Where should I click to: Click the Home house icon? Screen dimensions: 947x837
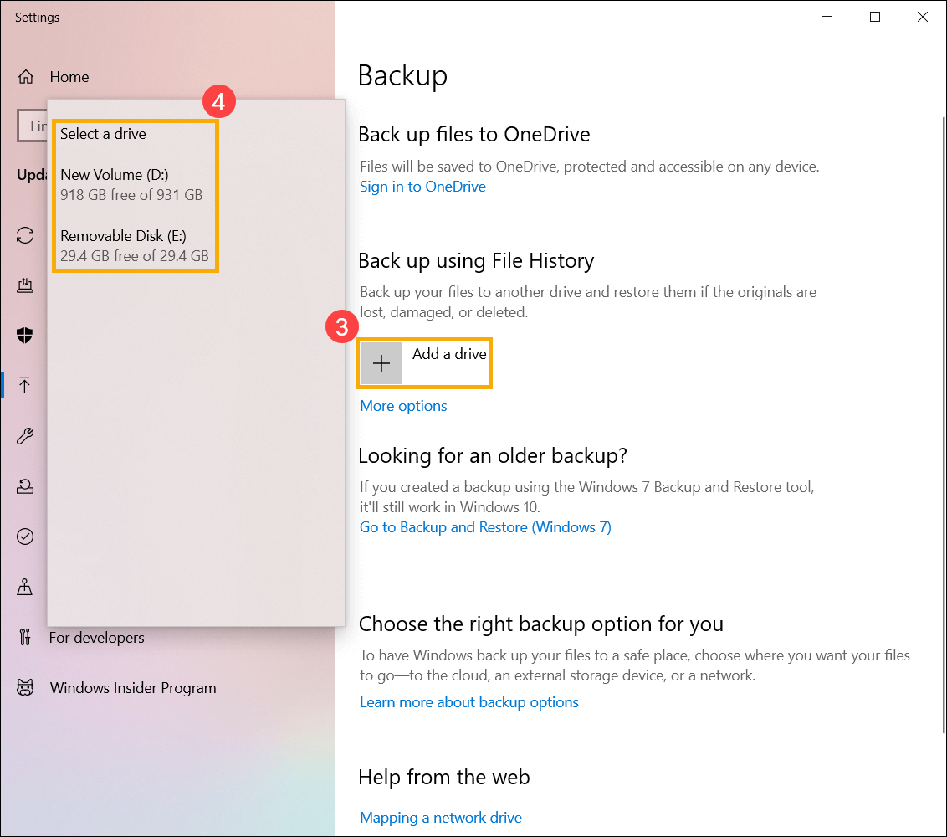(x=25, y=76)
